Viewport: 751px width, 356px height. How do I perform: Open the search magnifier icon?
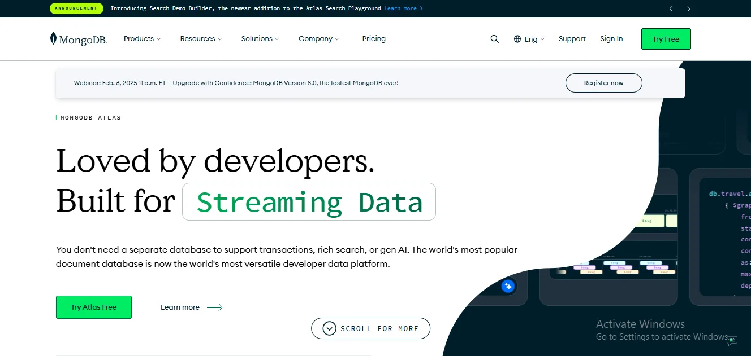click(495, 39)
